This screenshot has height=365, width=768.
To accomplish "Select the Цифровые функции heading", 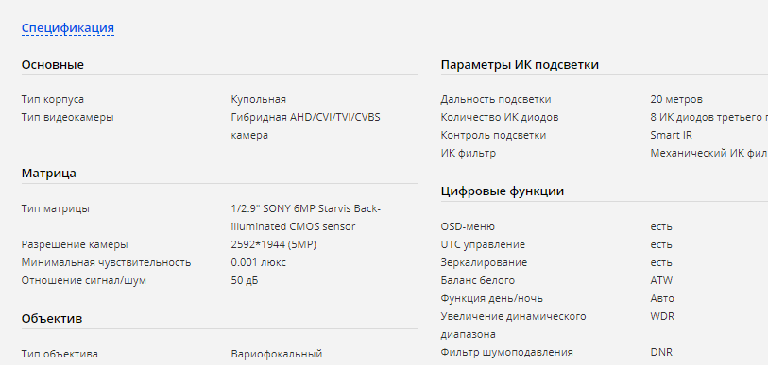I will (502, 191).
